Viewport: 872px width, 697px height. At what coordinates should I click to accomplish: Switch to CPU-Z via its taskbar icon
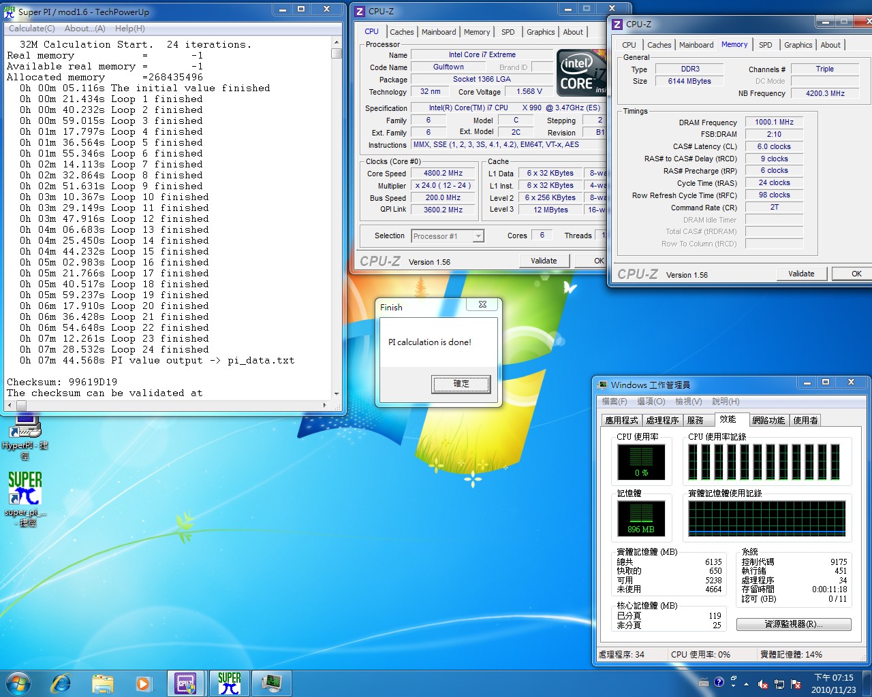[186, 683]
